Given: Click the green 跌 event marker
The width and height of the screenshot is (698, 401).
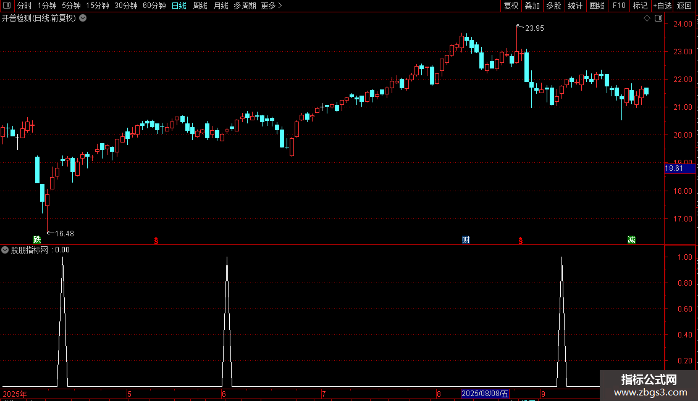Looking at the screenshot, I should [x=37, y=239].
